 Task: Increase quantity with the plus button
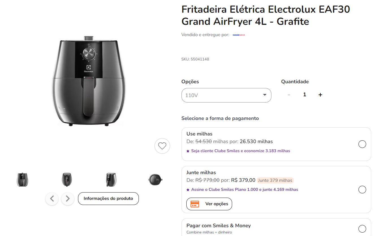[320, 95]
